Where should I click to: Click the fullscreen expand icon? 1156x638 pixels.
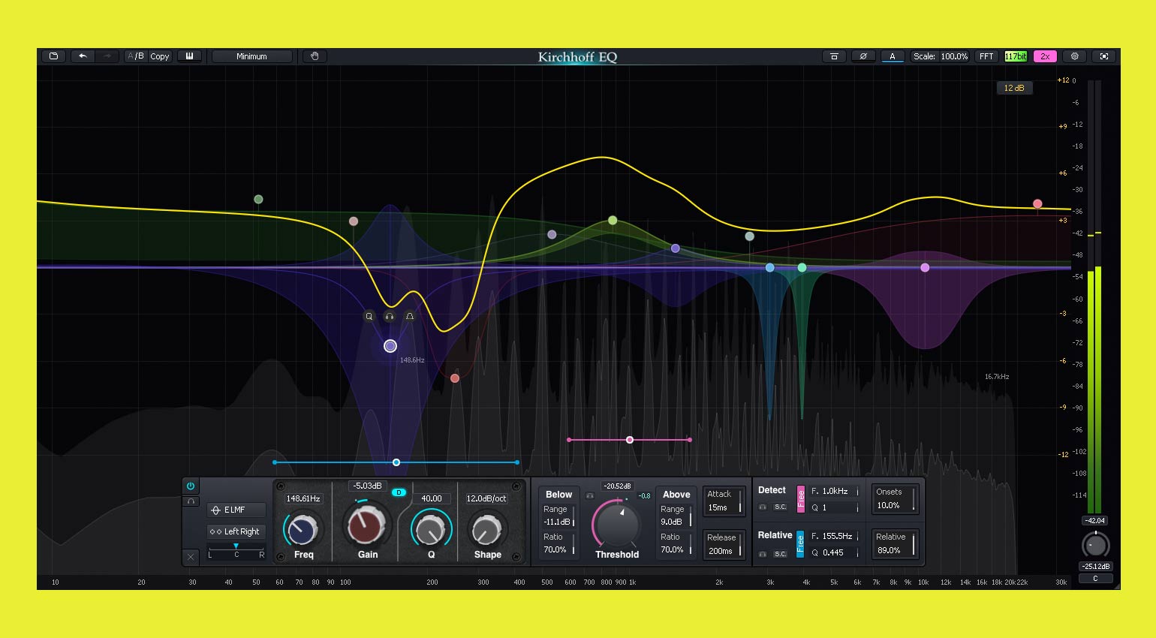pyautogui.click(x=1103, y=56)
